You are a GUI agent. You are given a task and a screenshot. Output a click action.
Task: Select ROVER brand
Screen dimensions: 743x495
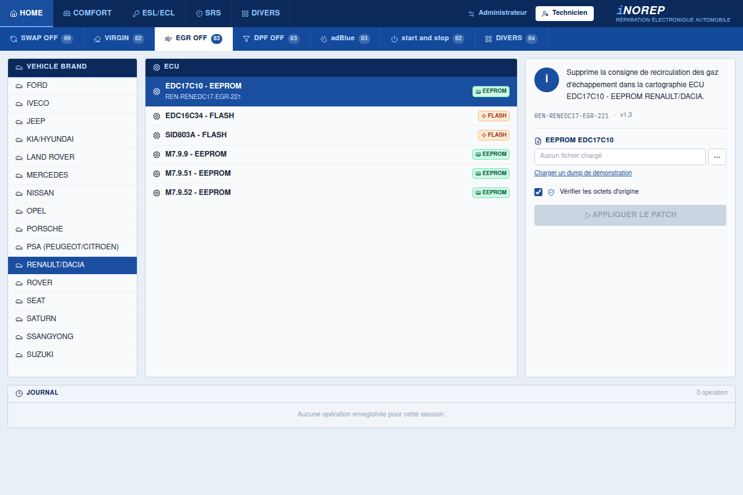(72, 283)
